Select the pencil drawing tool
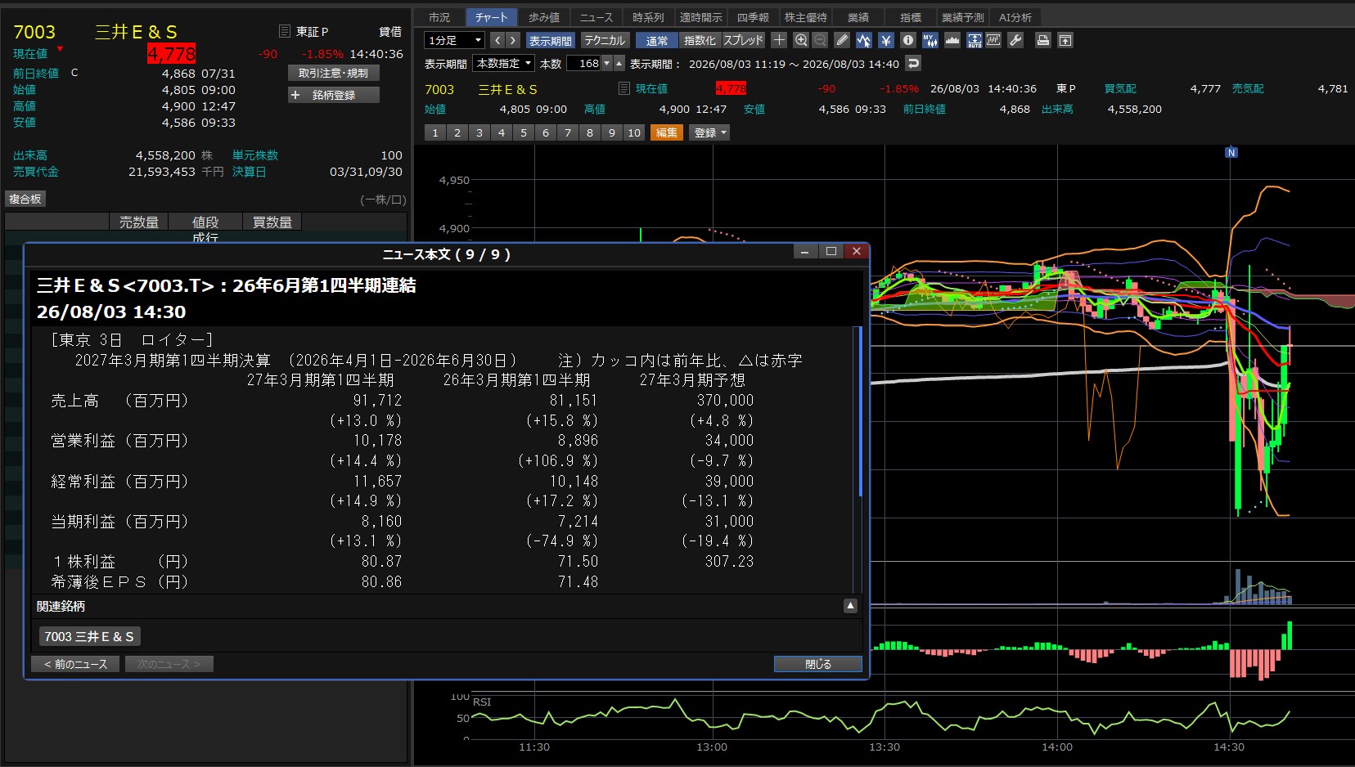Image resolution: width=1355 pixels, height=767 pixels. tap(842, 40)
